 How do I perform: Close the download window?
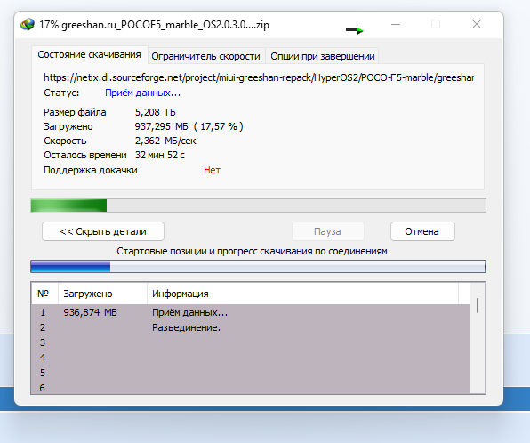pyautogui.click(x=477, y=24)
